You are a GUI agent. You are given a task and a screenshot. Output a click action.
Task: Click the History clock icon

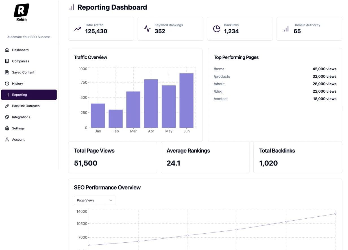[7, 84]
